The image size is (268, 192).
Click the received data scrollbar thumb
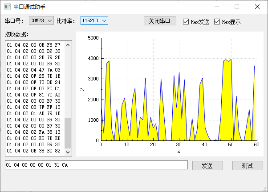click(68, 133)
